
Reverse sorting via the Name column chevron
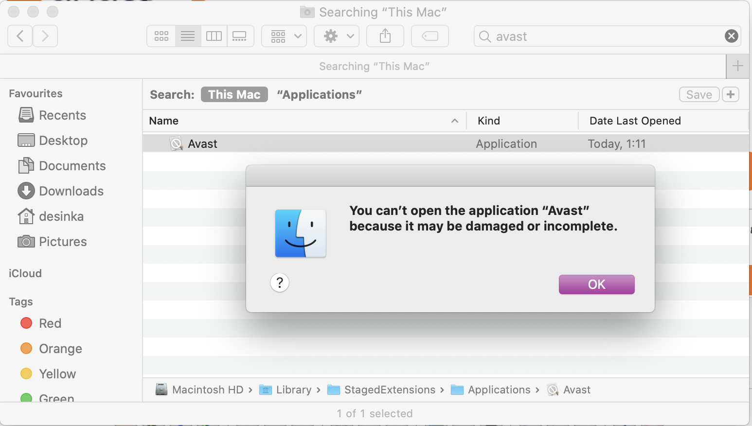(x=454, y=121)
